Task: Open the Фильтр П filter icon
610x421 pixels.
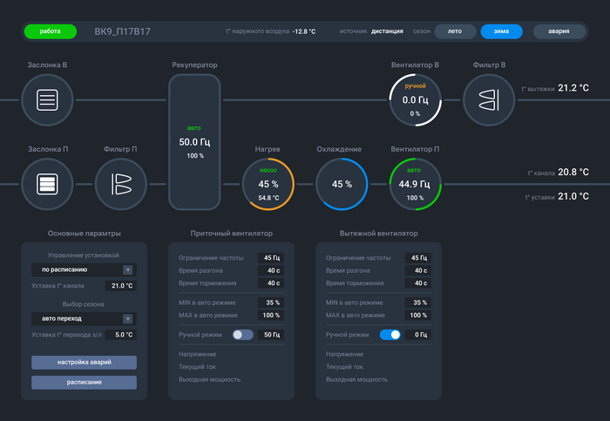Action: coord(121,184)
